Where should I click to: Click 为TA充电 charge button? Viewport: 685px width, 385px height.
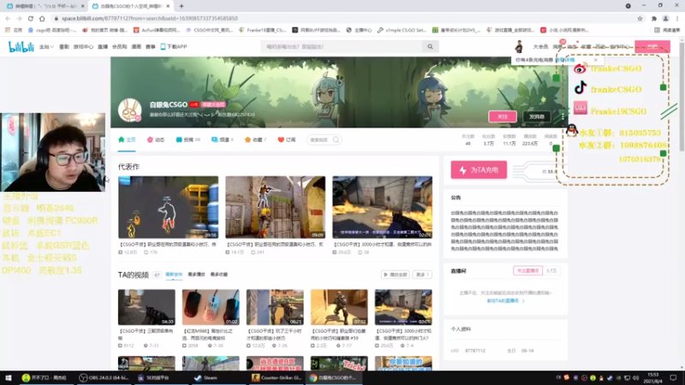[x=479, y=169]
